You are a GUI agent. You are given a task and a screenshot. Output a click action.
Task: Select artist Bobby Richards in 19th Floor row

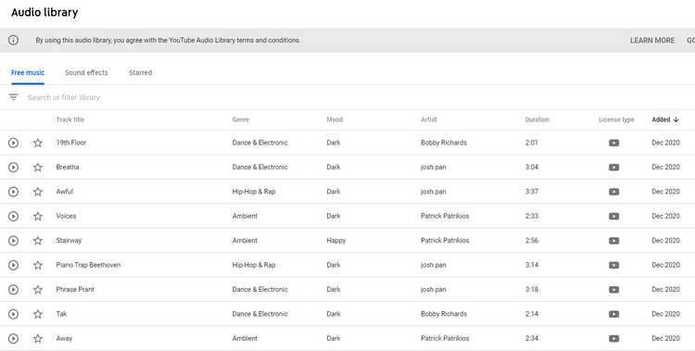[444, 143]
